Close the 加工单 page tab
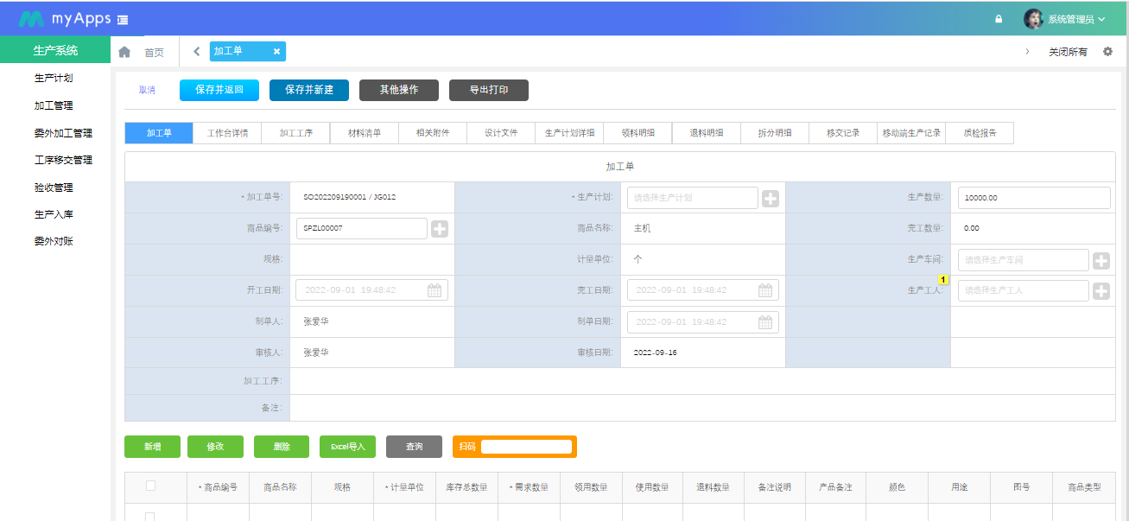 point(276,52)
